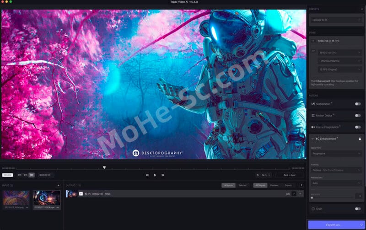Enable the Stabilization toggle
366x230 pixels.
point(358,104)
